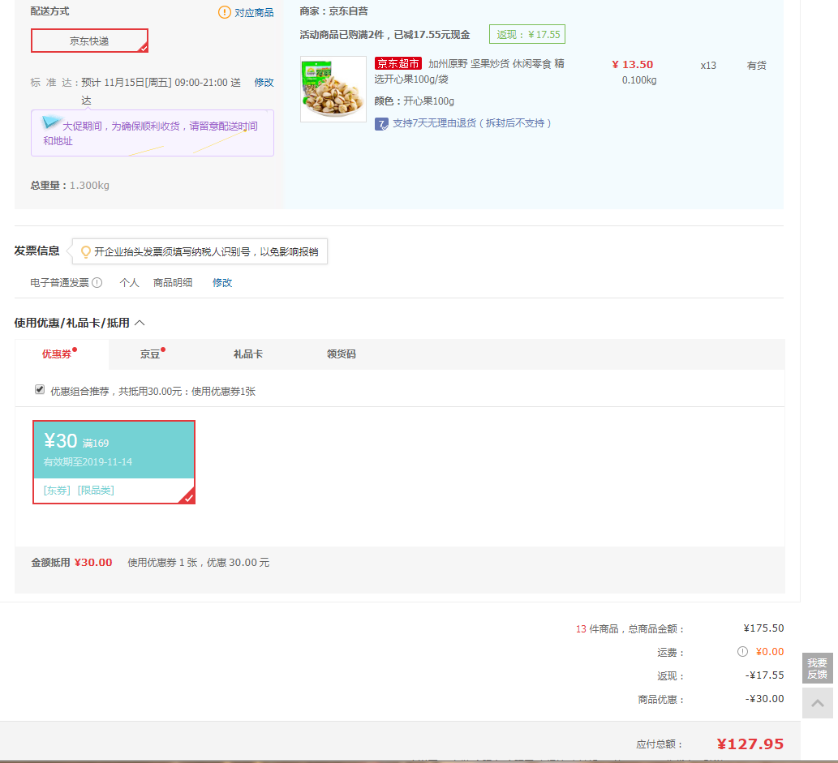Viewport: 838px width, 763px height.
Task: Click the 7-day return shield icon
Action: (x=381, y=124)
